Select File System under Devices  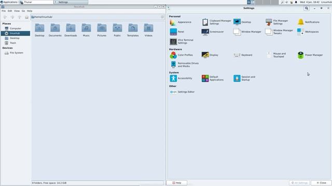click(x=15, y=53)
